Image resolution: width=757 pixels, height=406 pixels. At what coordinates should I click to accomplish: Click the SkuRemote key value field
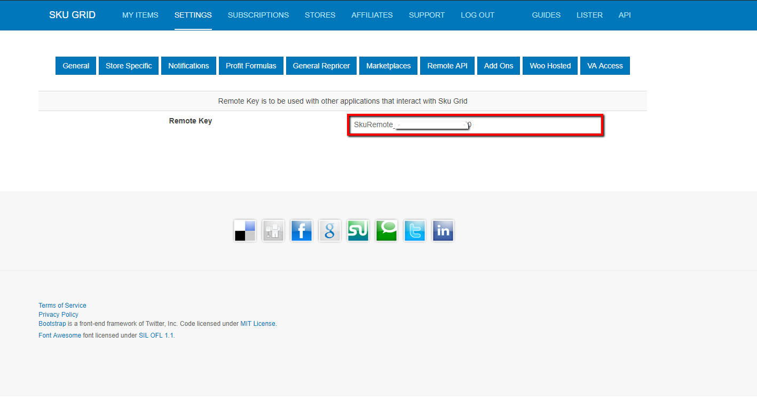(475, 125)
